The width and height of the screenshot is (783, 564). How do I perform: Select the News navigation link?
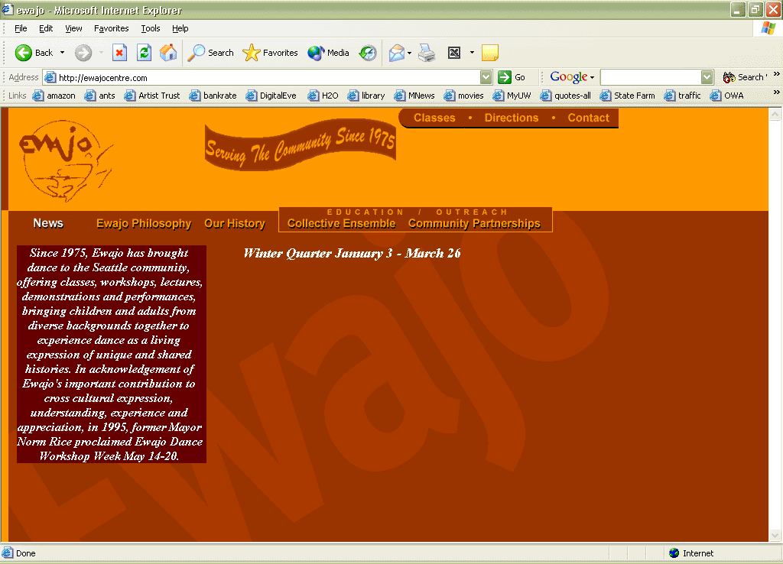coord(48,223)
